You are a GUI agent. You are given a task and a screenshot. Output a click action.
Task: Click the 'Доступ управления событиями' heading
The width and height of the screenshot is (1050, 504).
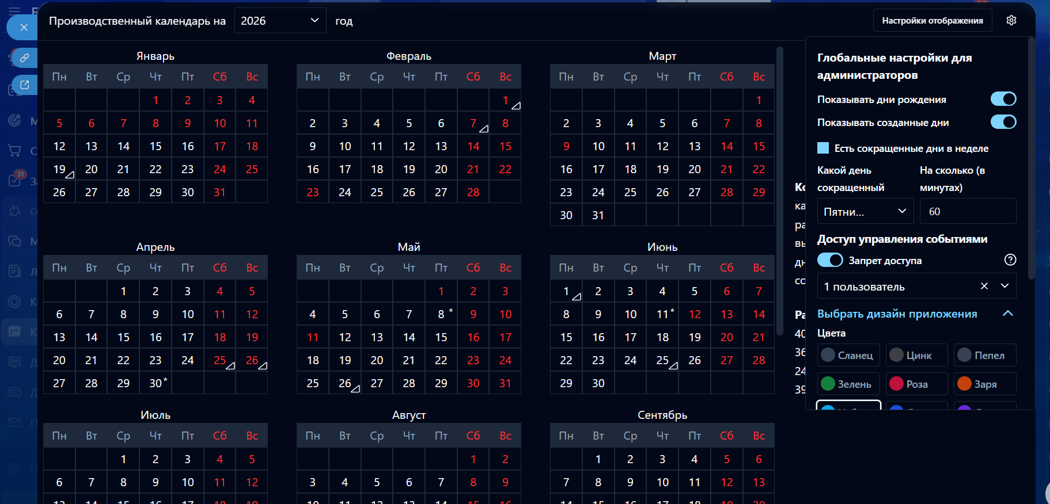pyautogui.click(x=903, y=239)
